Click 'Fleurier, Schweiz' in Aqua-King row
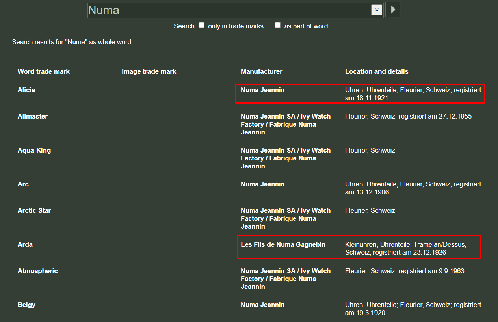Screen dimensions: 498x322 [370, 150]
